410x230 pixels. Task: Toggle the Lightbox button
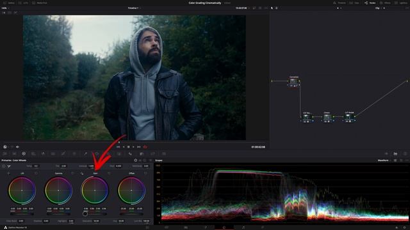tap(402, 3)
